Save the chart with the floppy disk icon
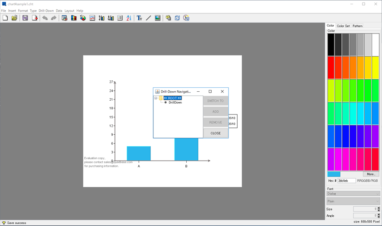 25,18
